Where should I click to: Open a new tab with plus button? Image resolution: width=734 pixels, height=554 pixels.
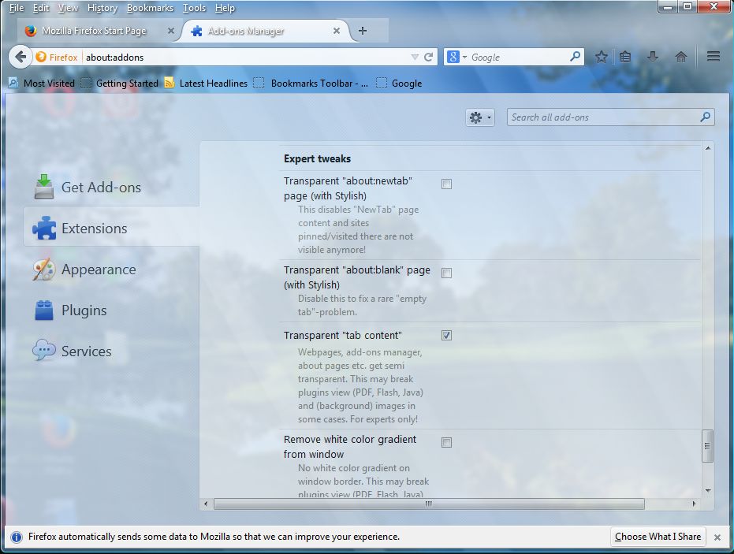click(363, 31)
